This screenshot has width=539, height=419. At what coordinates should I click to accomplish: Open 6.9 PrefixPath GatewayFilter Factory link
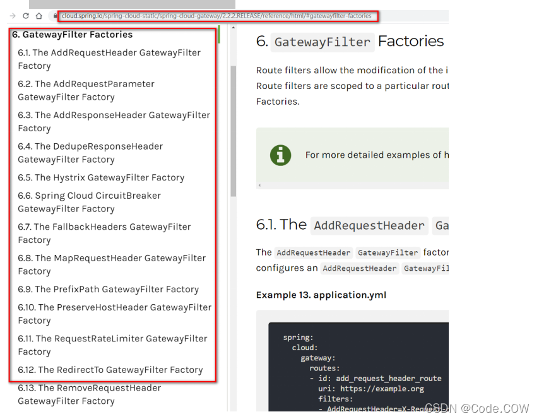click(x=109, y=289)
